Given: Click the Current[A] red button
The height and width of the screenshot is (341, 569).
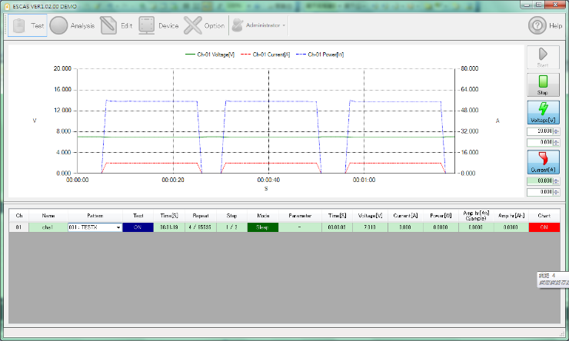Looking at the screenshot, I should pos(542,161).
